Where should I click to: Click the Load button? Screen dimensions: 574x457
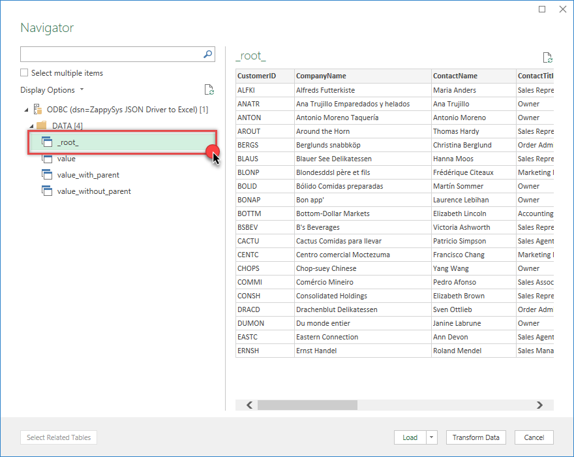(410, 437)
